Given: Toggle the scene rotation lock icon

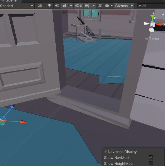Looking at the screenshot, I should (x=163, y=14).
